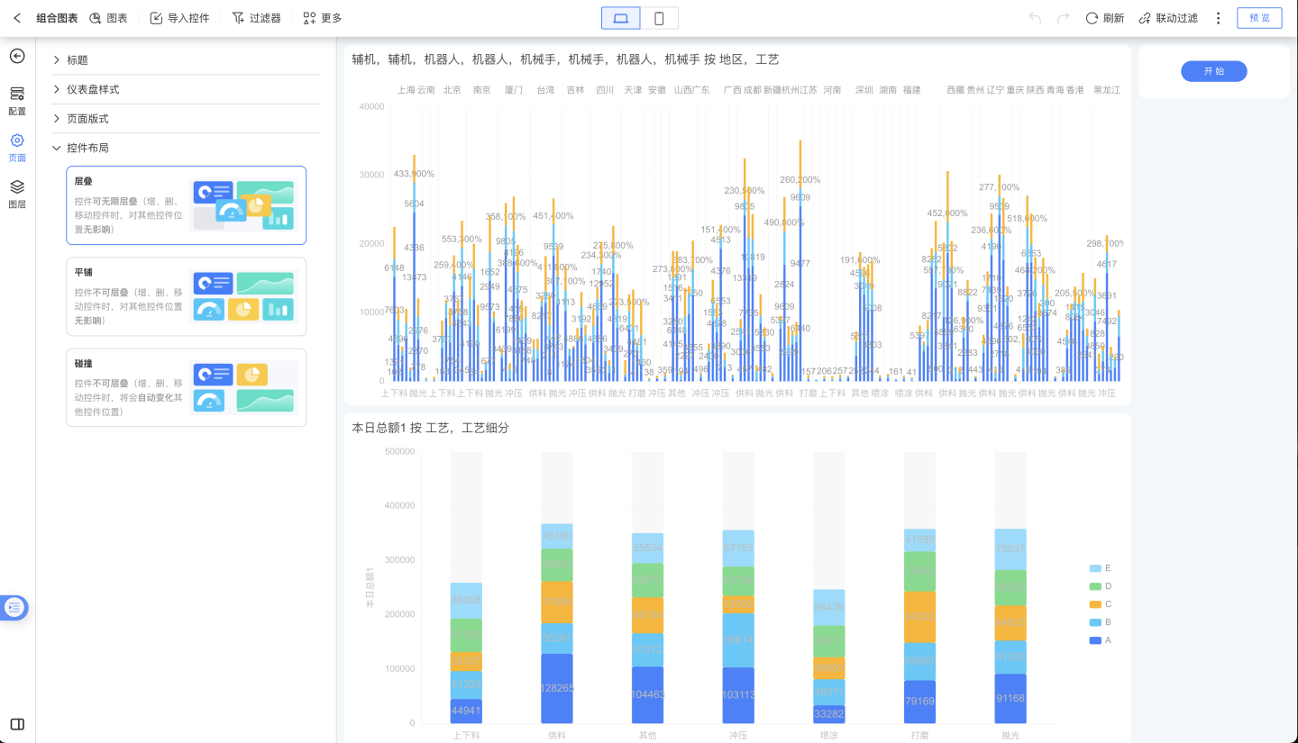This screenshot has height=743, width=1298.
Task: Select the 平铺 layout option
Action: tap(186, 296)
